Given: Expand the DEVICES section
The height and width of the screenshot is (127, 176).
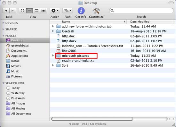Looking at the screenshot, I should coord(4,23).
